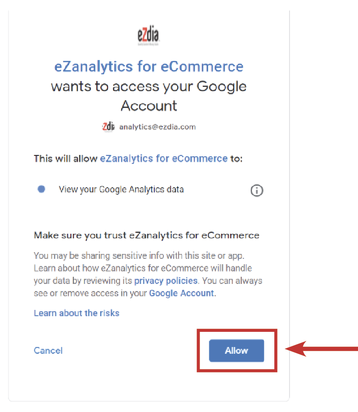Image resolution: width=358 pixels, height=412 pixels.
Task: Click the eZanalytics for eCommerce title link
Action: [x=149, y=66]
